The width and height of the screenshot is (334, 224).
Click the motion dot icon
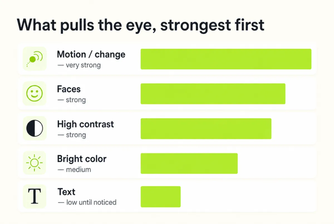point(35,59)
